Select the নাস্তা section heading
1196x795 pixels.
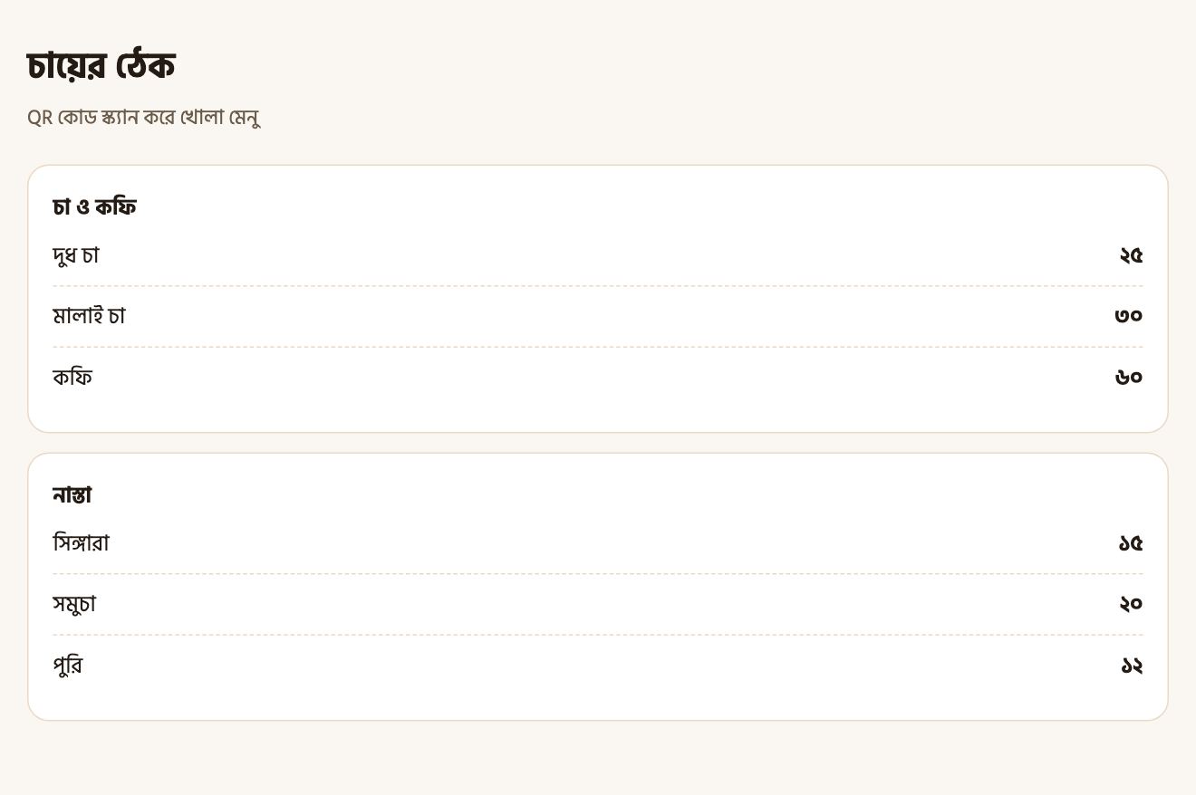coord(72,495)
